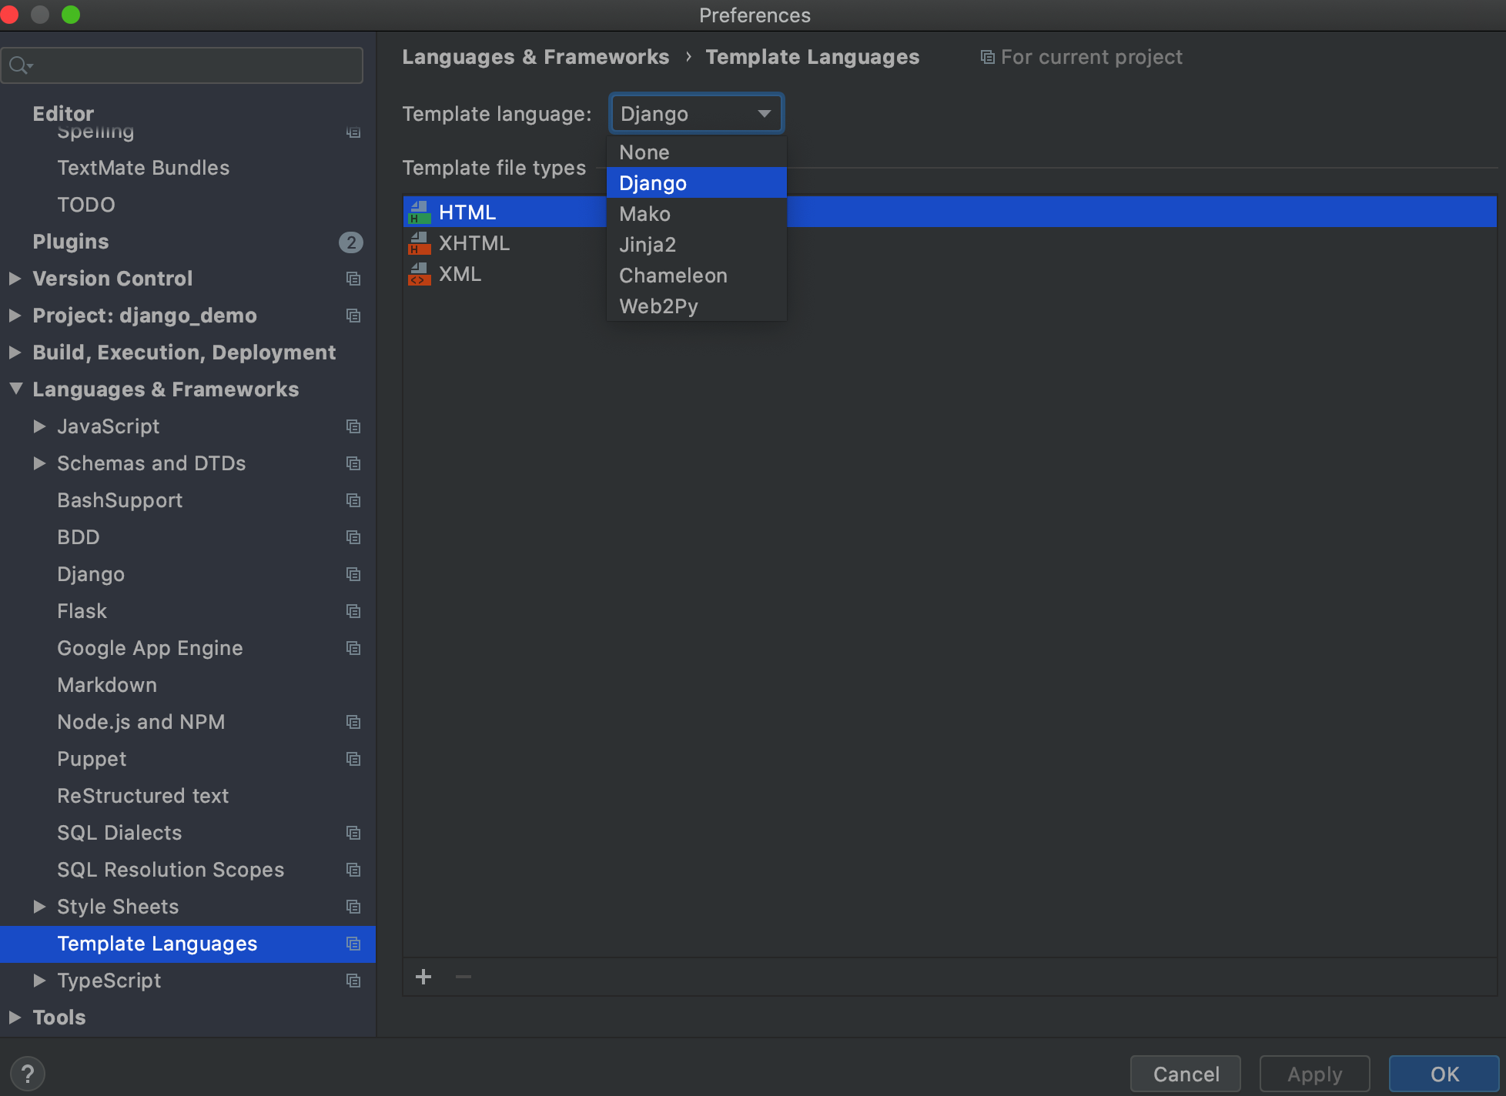Viewport: 1506px width, 1096px height.
Task: Click project-level icon beside BDD
Action: coord(353,537)
